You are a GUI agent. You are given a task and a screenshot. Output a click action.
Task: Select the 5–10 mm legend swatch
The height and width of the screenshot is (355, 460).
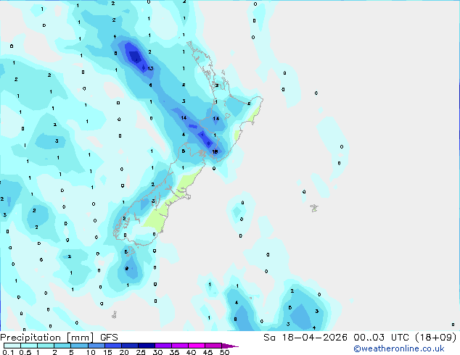coord(79,346)
